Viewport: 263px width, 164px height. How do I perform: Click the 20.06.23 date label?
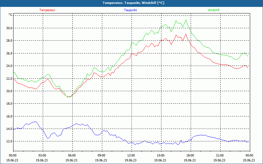(x=249, y=160)
